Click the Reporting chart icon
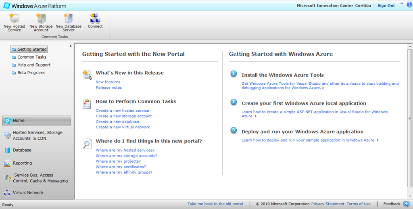The width and height of the screenshot is (413, 209). 7,163
